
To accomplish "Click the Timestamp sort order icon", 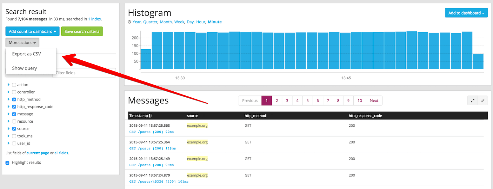I will pyautogui.click(x=151, y=116).
